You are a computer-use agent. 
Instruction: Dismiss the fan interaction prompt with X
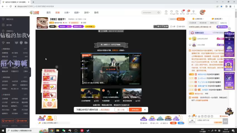[x=145, y=110]
